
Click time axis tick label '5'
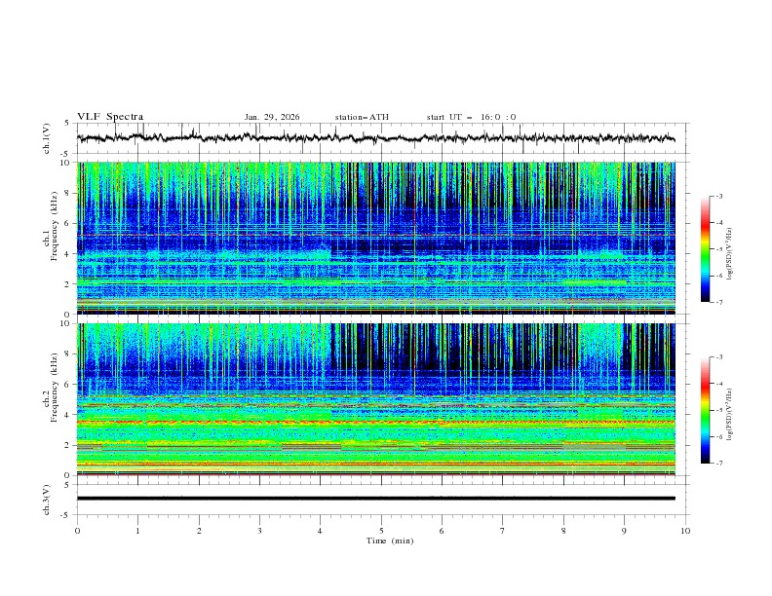pos(381,531)
